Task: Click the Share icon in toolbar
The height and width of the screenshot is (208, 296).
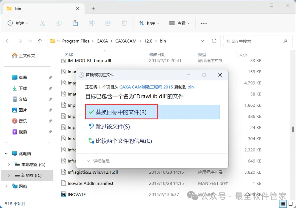Action: click(108, 23)
